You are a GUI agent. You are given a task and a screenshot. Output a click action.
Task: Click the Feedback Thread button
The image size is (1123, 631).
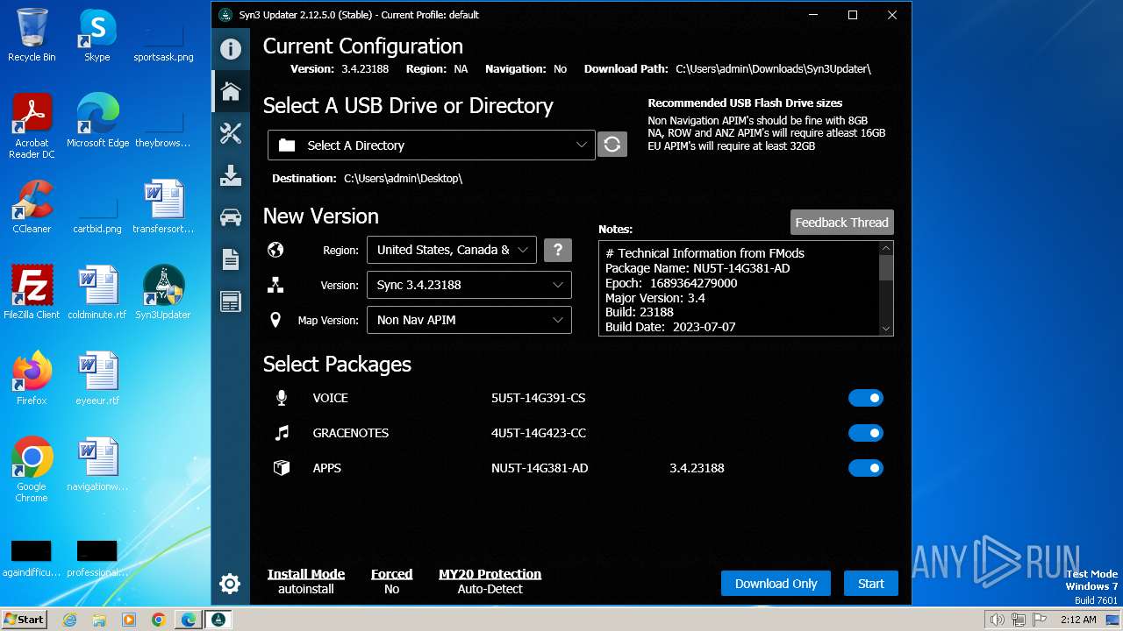(x=841, y=223)
